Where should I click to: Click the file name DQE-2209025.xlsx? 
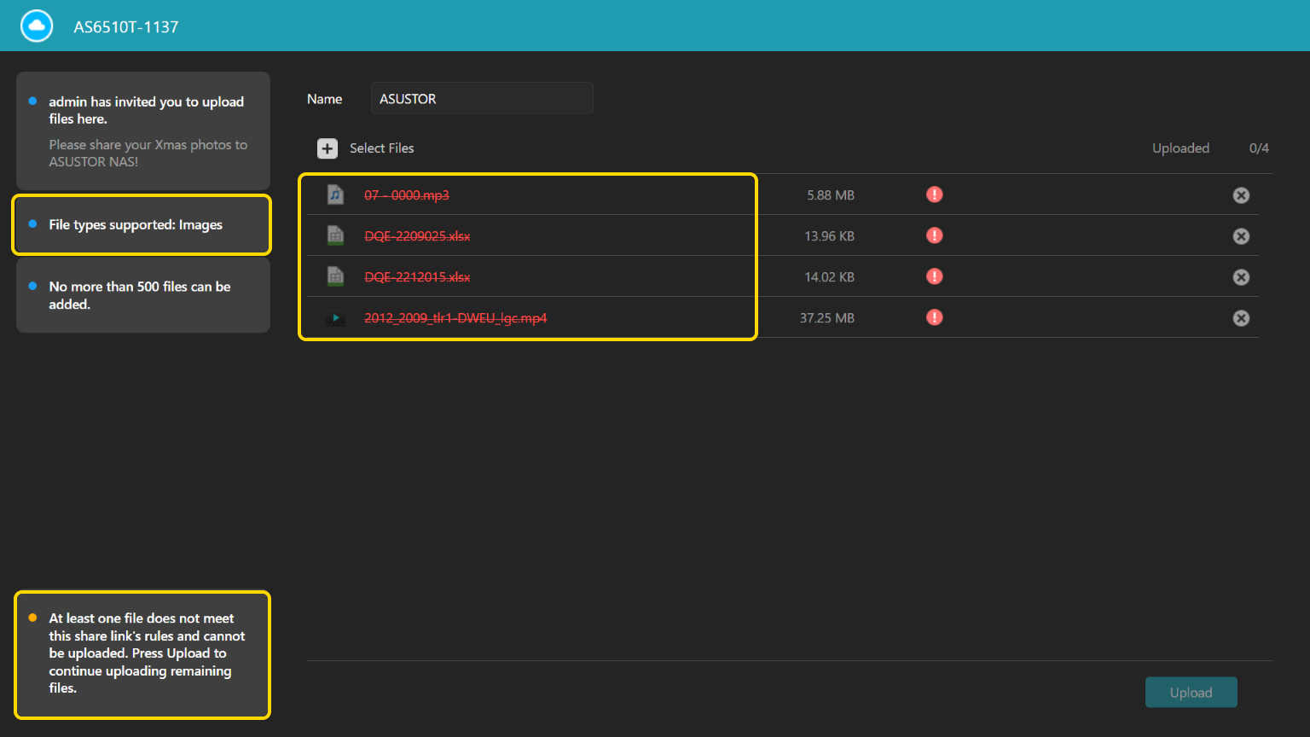(417, 236)
